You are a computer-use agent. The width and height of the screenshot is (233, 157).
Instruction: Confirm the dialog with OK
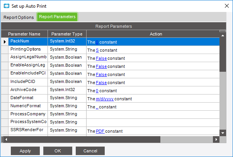[x=58, y=151]
